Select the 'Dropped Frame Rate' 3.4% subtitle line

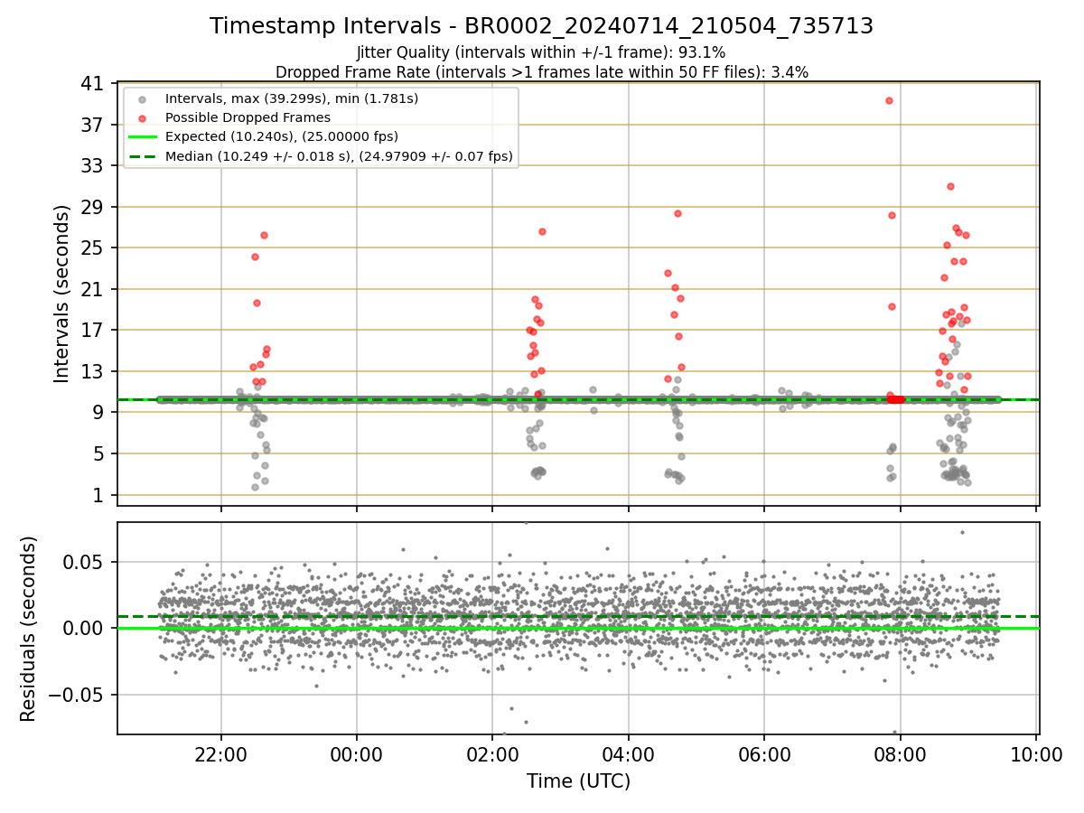[x=541, y=71]
